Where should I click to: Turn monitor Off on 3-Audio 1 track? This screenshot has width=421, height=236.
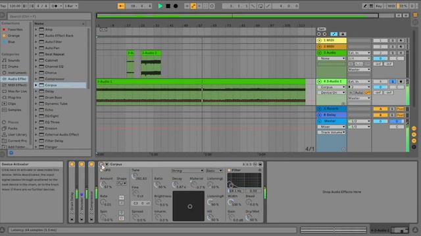367,92
